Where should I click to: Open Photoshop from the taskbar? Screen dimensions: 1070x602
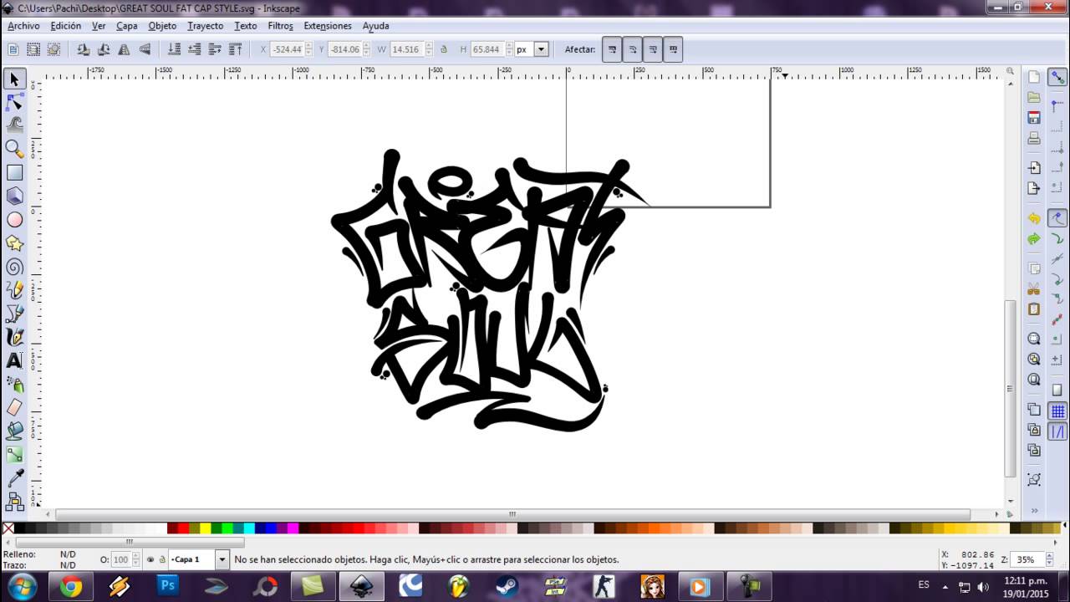[x=168, y=587]
